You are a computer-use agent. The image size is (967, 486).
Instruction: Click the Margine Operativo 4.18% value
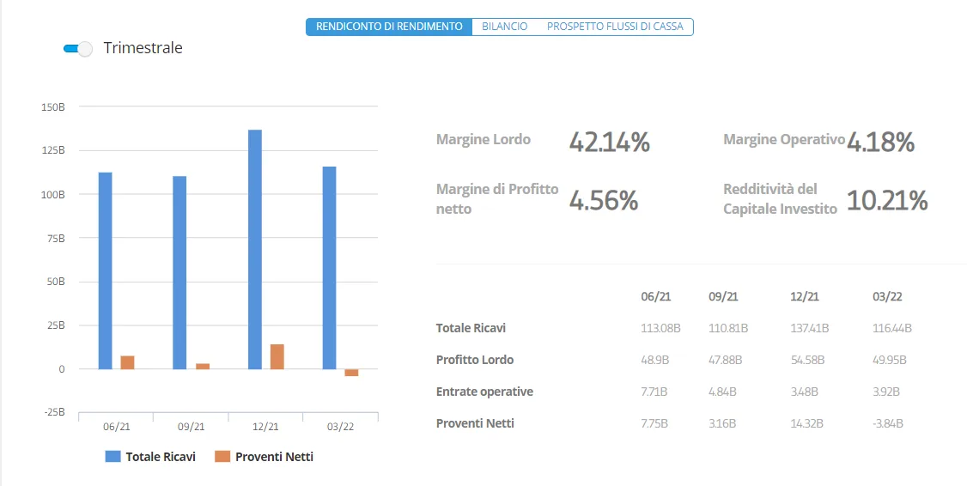(x=880, y=142)
